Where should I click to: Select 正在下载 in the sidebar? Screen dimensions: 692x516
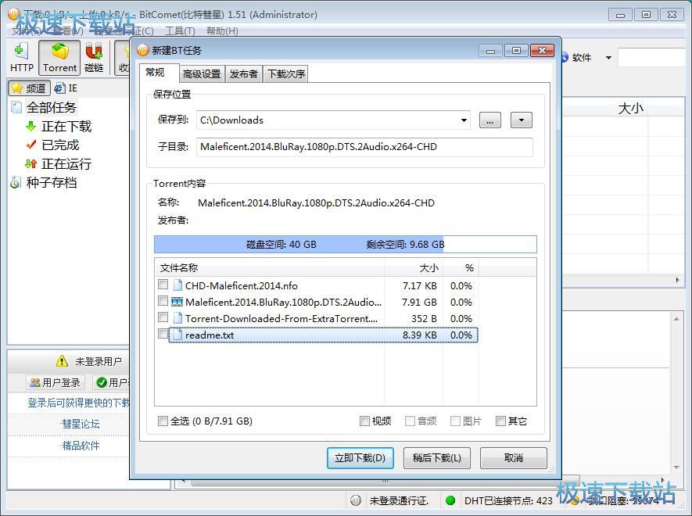(x=66, y=127)
